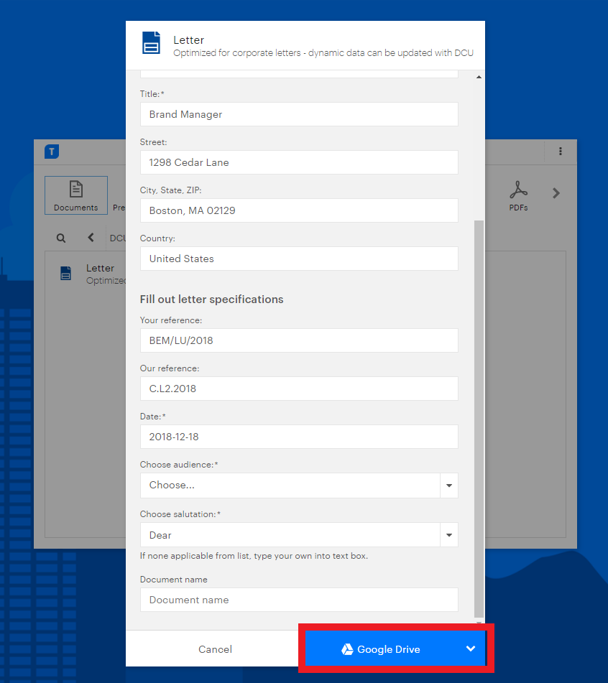
Task: Open the PDFs section via the Acrobat icon
Action: pos(518,191)
